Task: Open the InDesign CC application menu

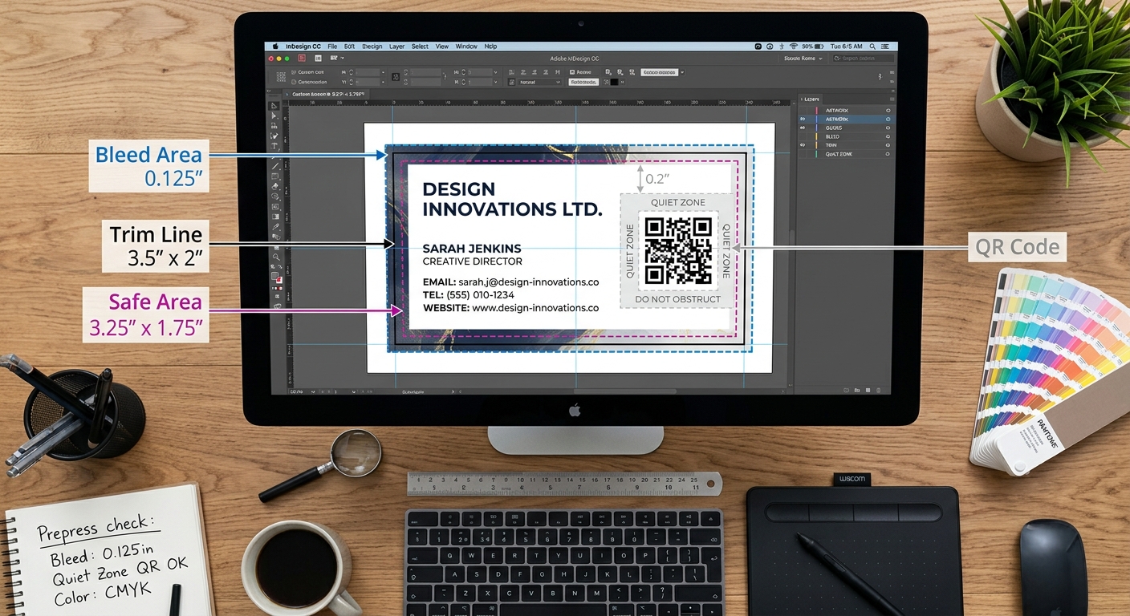Action: coord(303,47)
